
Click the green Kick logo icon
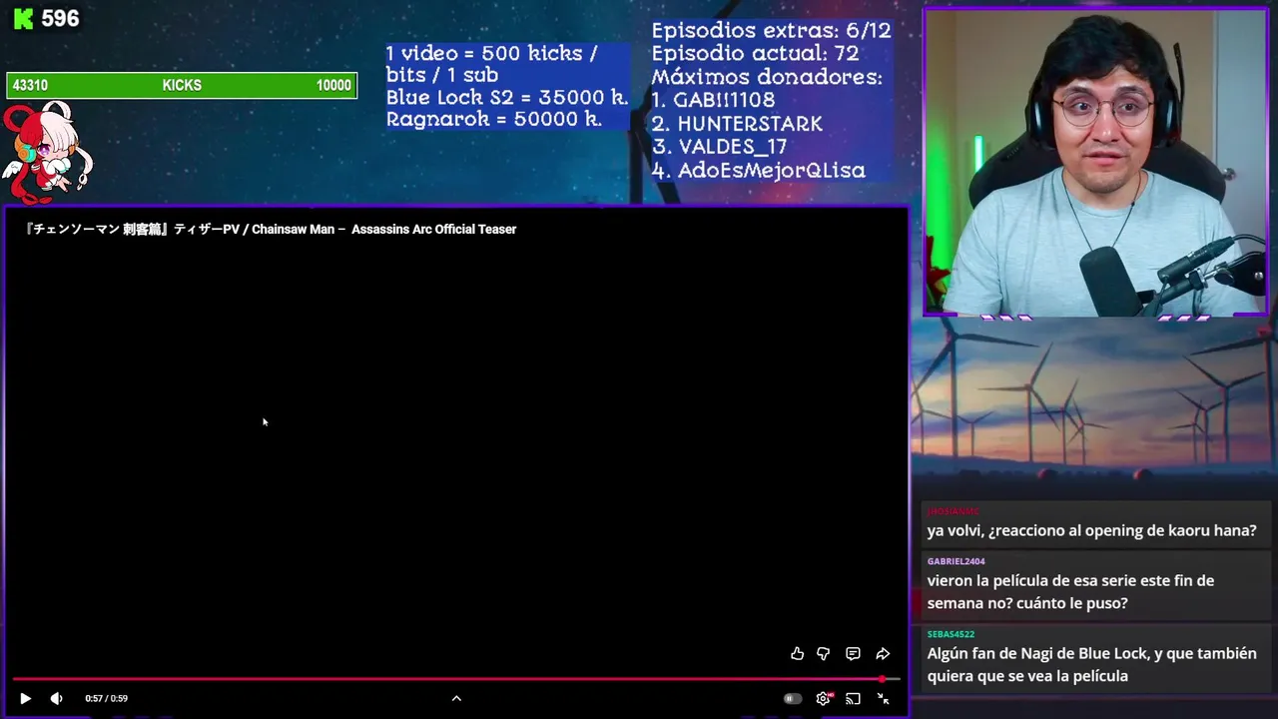point(23,19)
